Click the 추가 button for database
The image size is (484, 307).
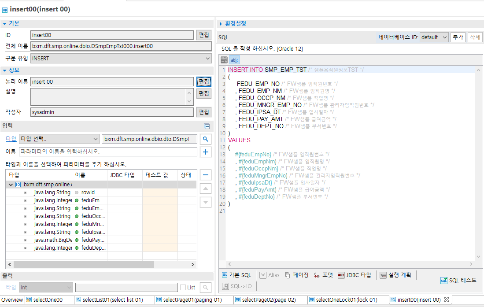(458, 37)
